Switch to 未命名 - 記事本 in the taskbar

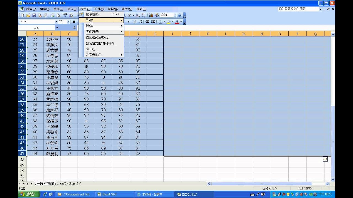click(155, 194)
